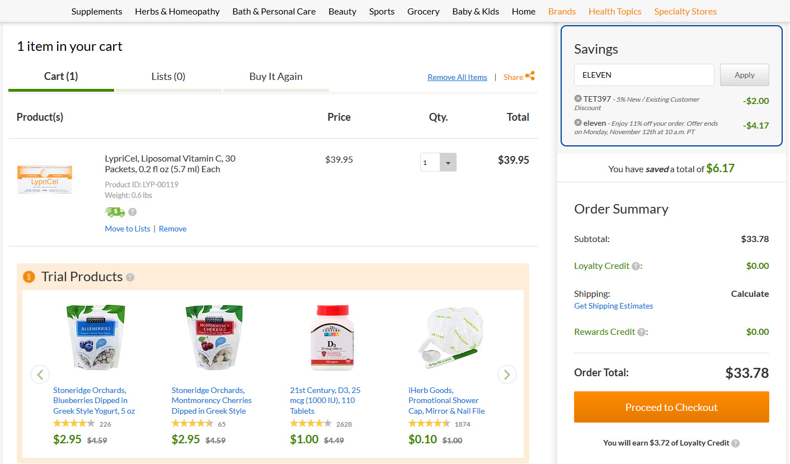
Task: Open the Supplements menu
Action: point(97,11)
